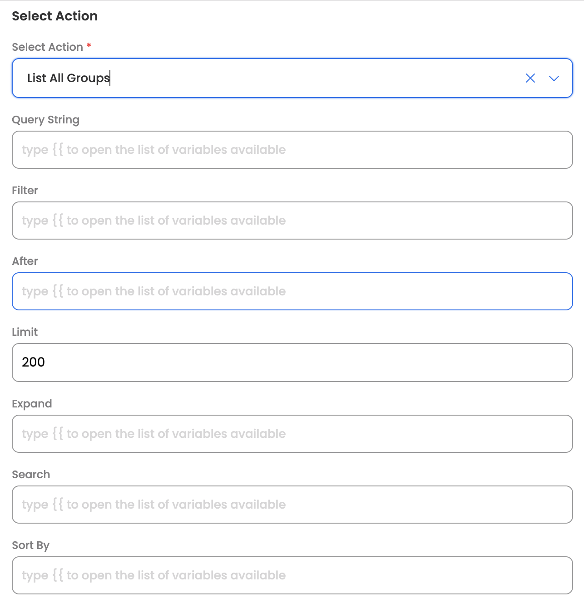Screen dimensions: 584x608
Task: Click the After field label
Action: point(25,261)
